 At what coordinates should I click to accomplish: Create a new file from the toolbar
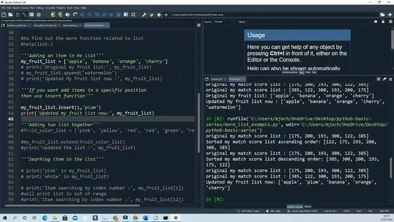(x=4, y=15)
